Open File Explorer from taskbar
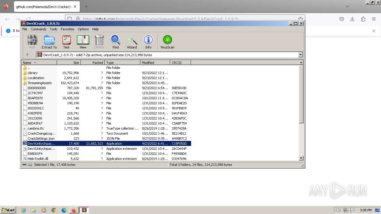This screenshot has height=214, width=381. tap(34, 210)
